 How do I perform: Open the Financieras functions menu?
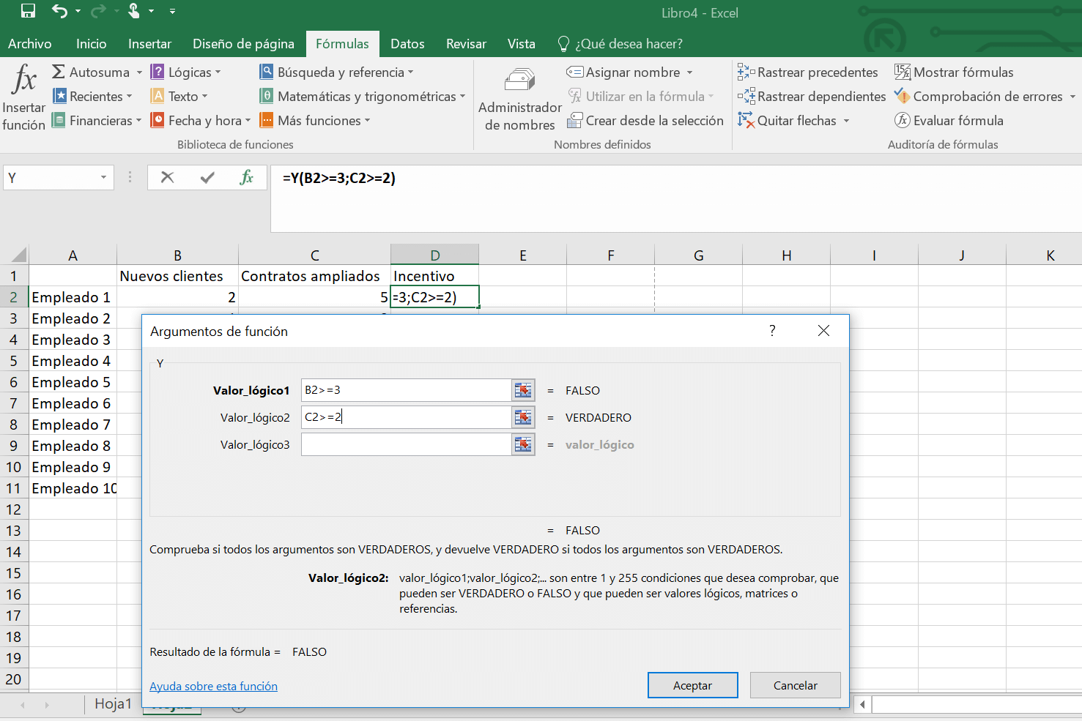(x=97, y=120)
